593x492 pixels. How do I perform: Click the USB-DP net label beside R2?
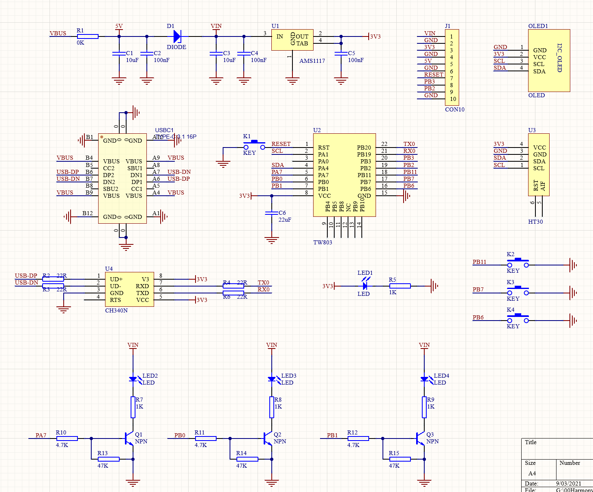click(x=26, y=276)
